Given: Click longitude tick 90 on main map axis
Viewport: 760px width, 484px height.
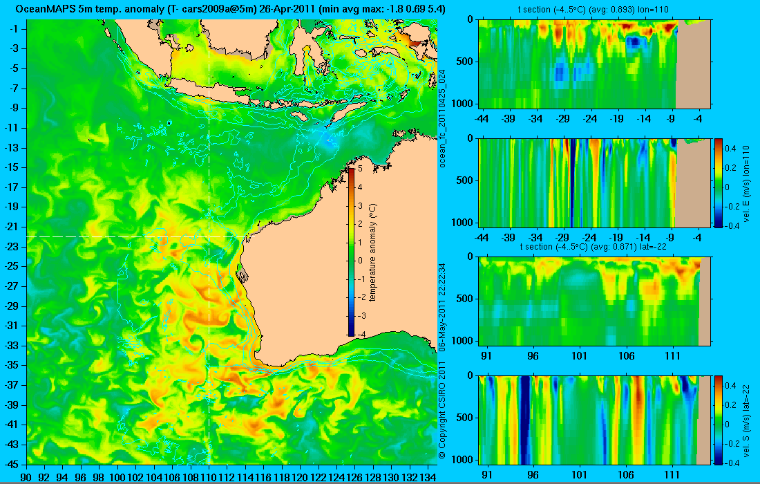Looking at the screenshot, I should pos(27,478).
